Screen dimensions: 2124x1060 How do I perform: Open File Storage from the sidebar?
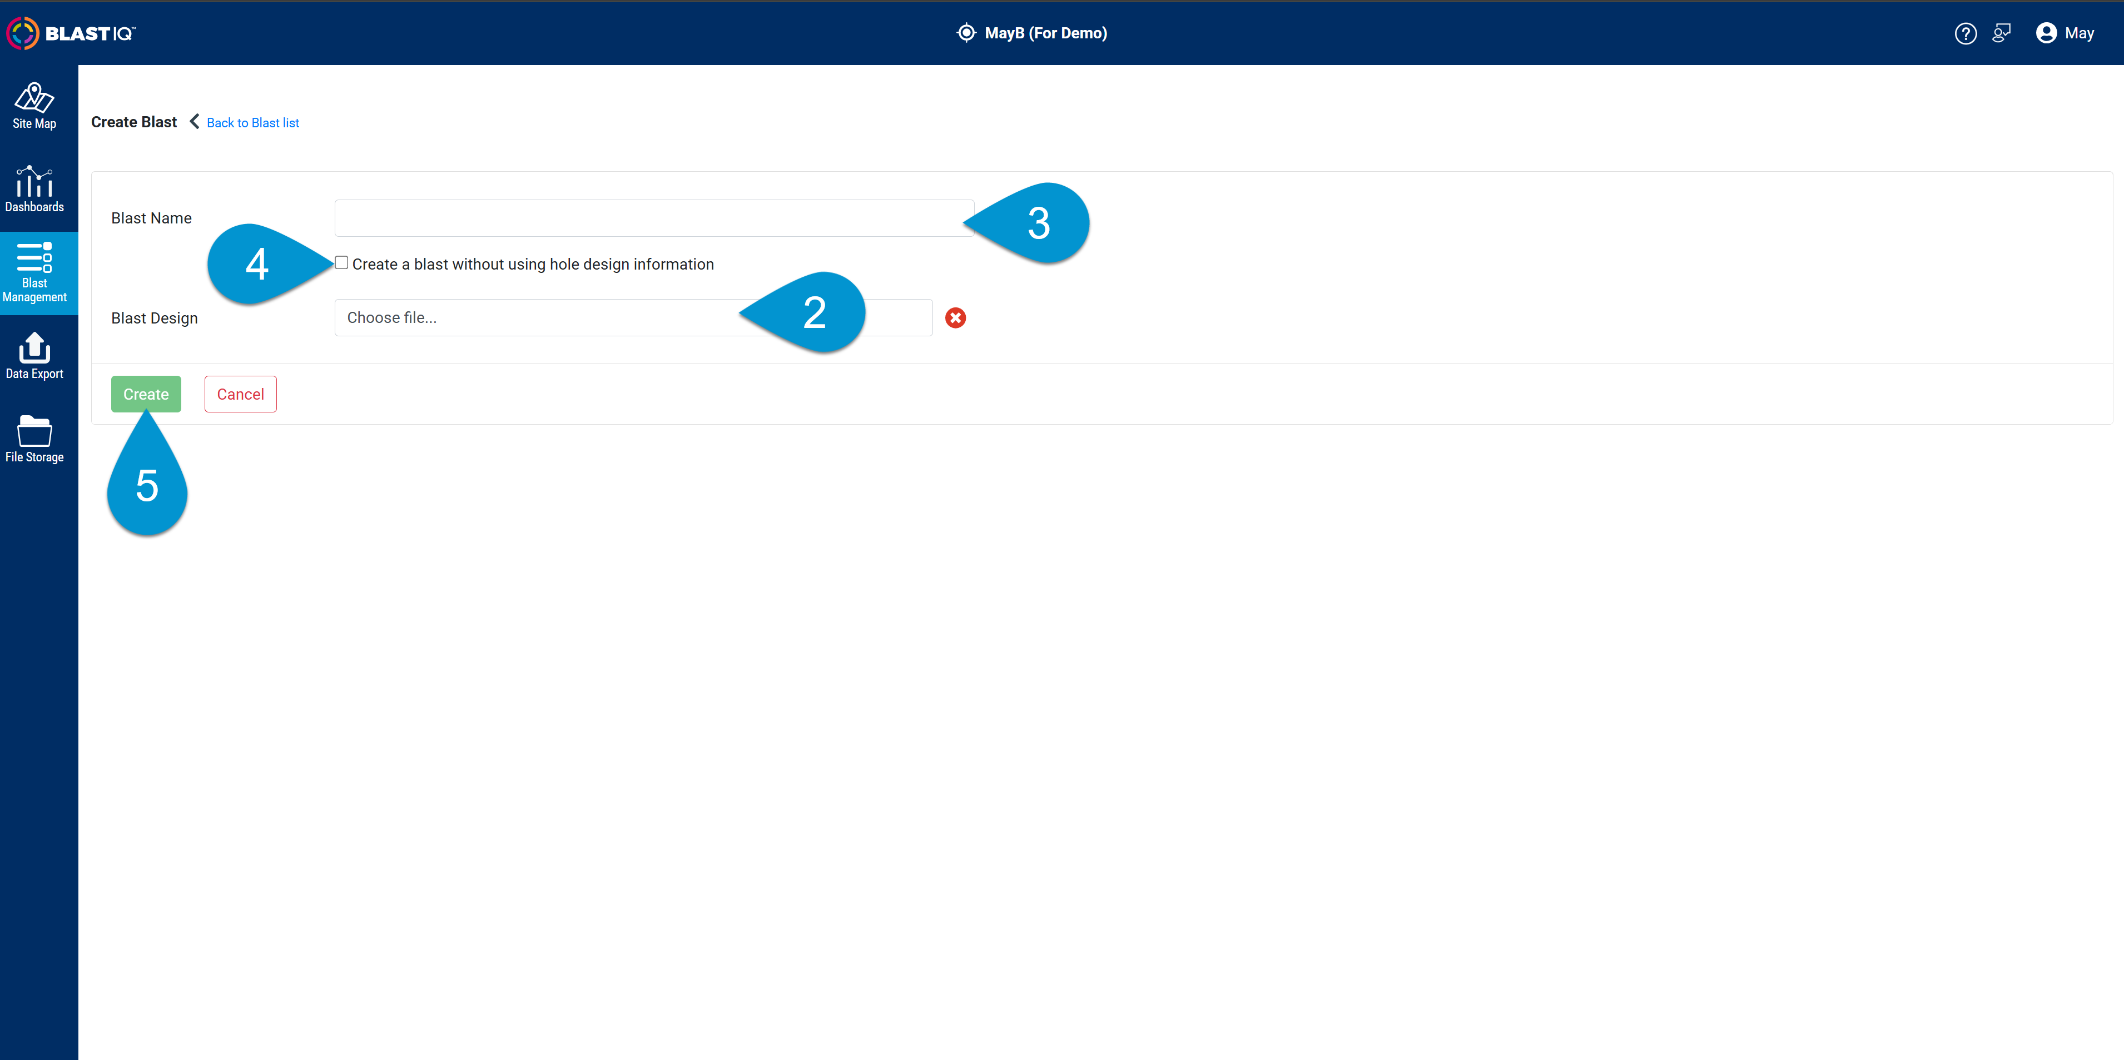34,439
